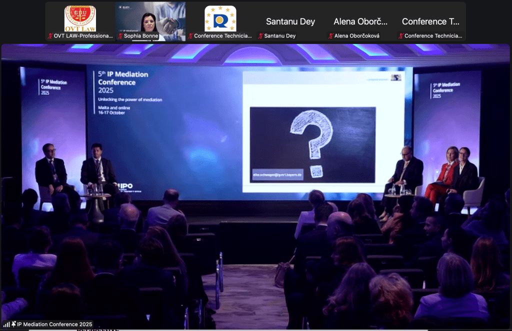Screen dimensions: 512x331
Task: Click the pin icon beside IP Mediation Conference 2025
Action: [13, 324]
